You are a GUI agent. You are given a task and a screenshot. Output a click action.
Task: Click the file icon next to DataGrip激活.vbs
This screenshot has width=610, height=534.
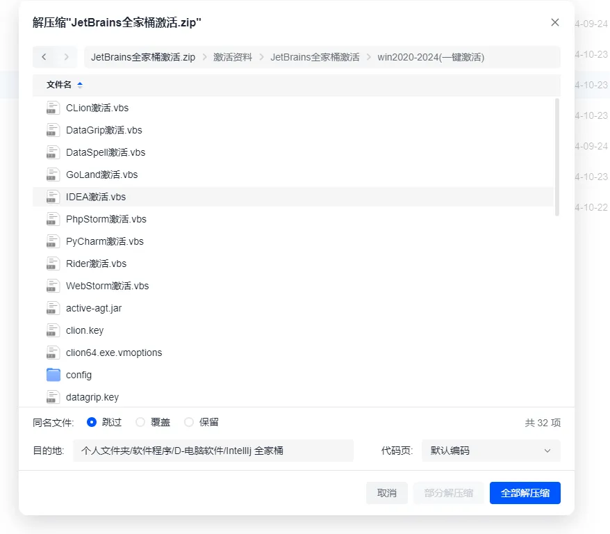(53, 130)
